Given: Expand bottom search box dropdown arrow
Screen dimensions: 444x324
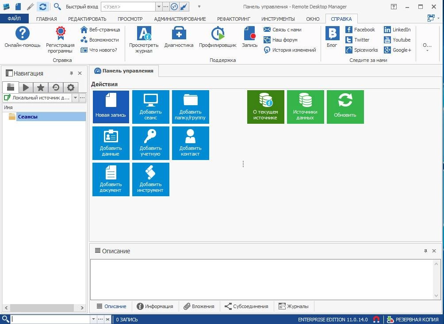Looking at the screenshot, I should pos(93,319).
